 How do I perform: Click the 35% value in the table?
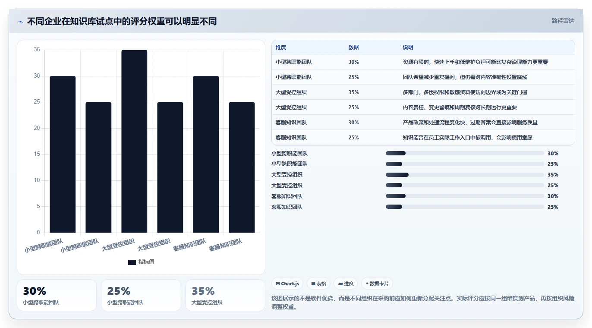click(x=353, y=92)
